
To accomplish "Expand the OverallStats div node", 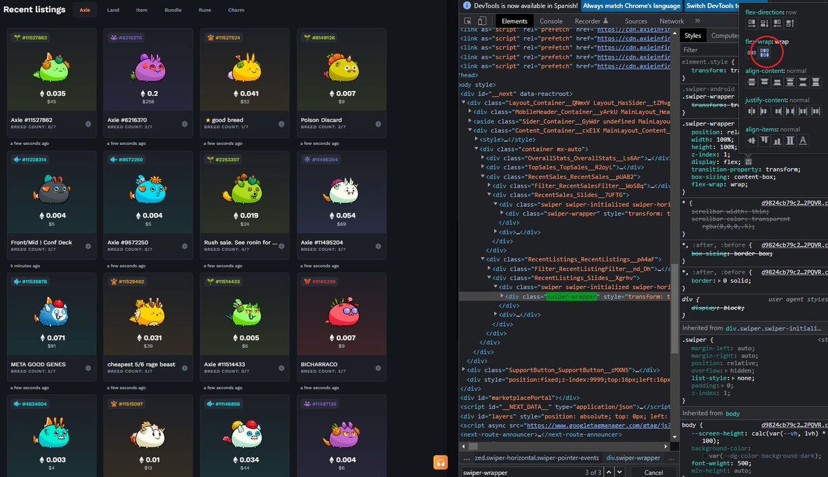I will click(482, 158).
